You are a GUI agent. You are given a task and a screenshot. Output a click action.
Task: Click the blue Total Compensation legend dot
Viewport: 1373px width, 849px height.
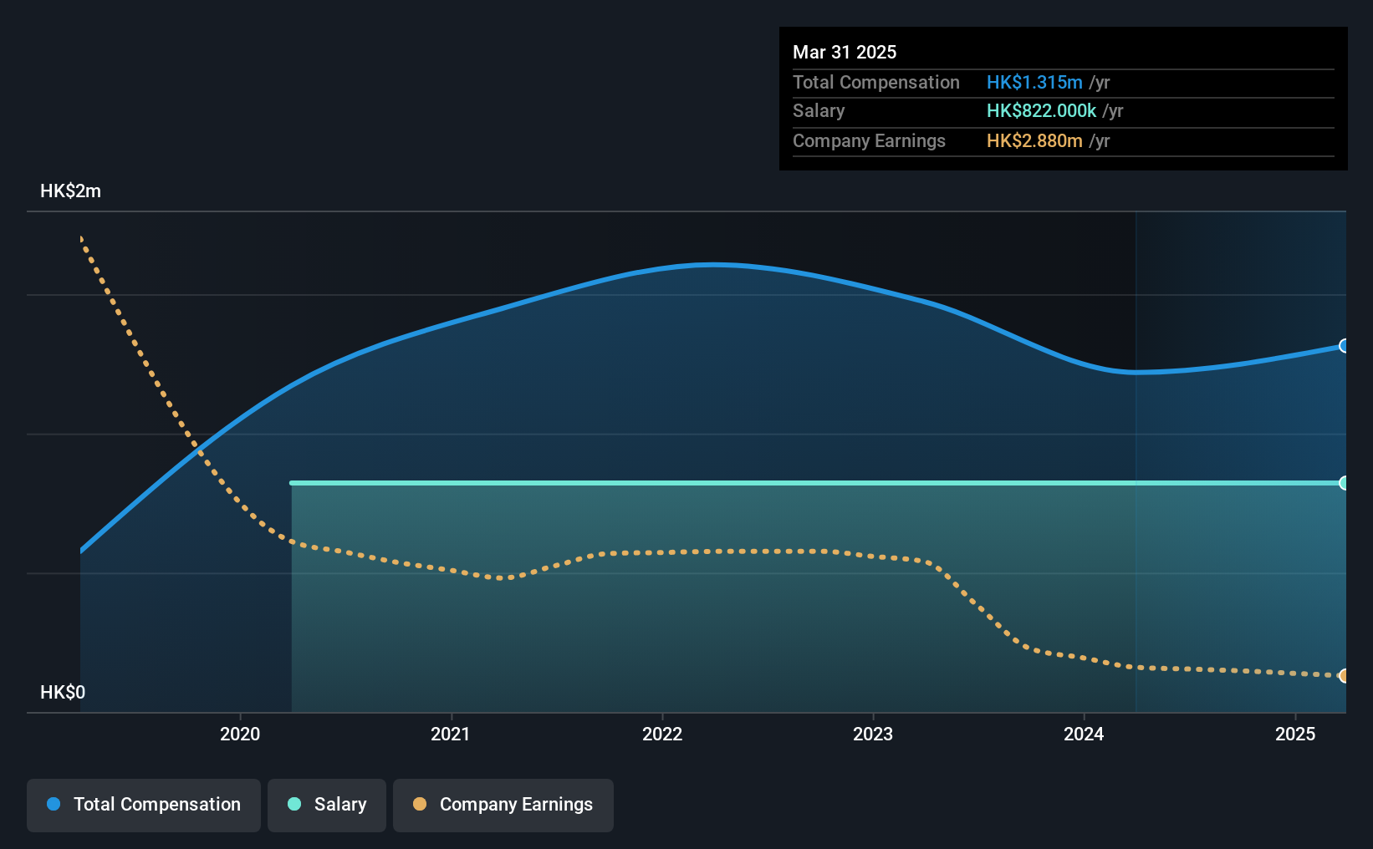click(54, 804)
